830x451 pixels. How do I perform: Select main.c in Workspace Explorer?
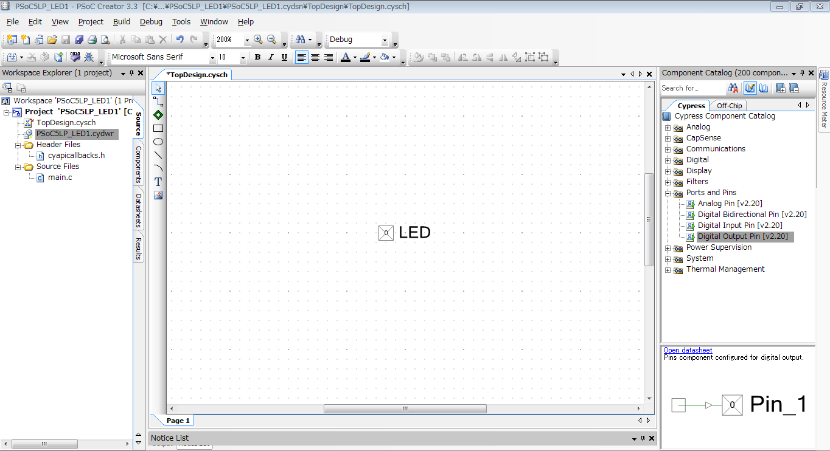click(60, 177)
